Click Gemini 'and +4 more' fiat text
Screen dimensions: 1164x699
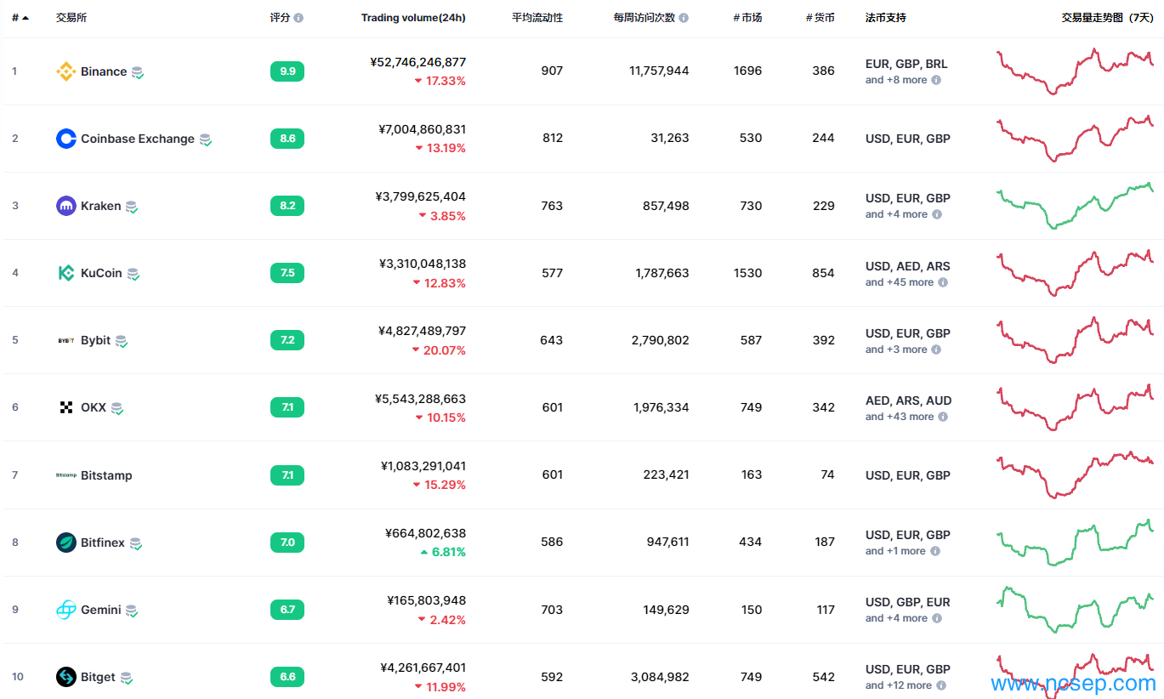point(896,618)
